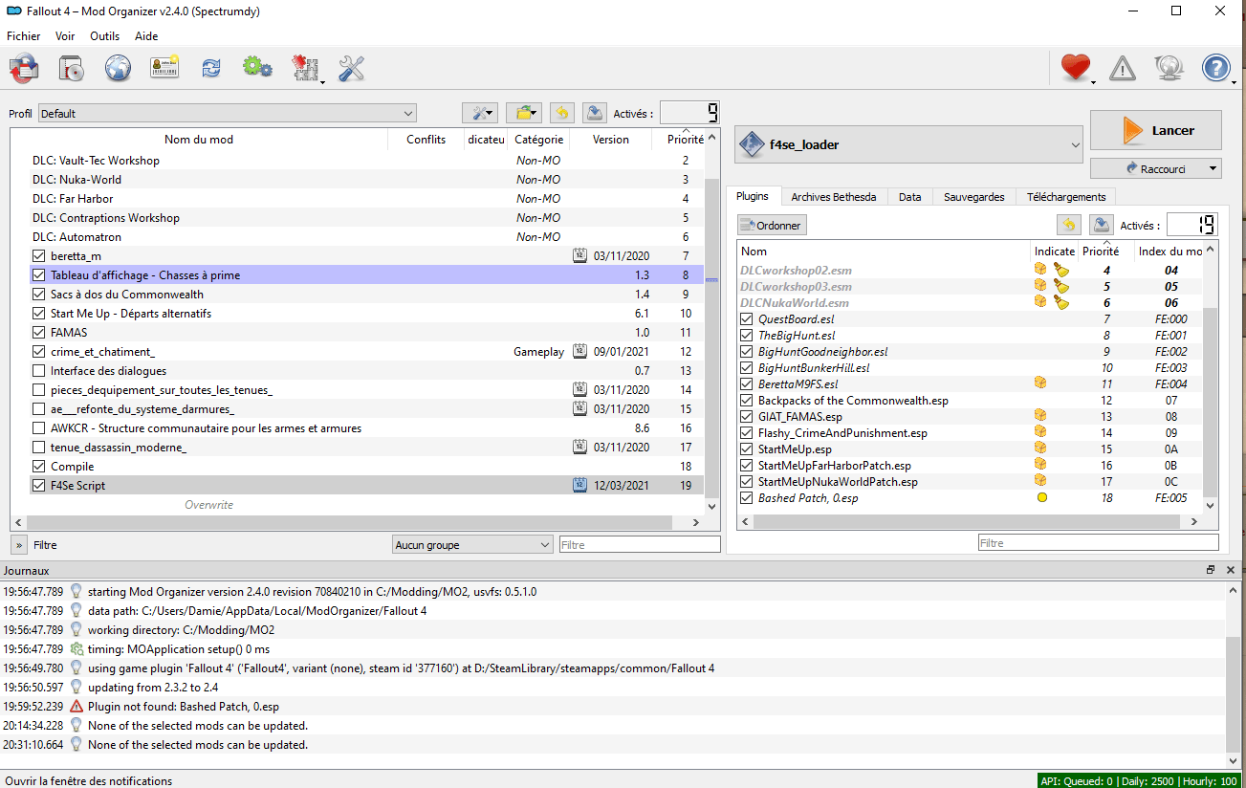1246x788 pixels.
Task: Switch to the Sauvegardes tab
Action: pos(973,197)
